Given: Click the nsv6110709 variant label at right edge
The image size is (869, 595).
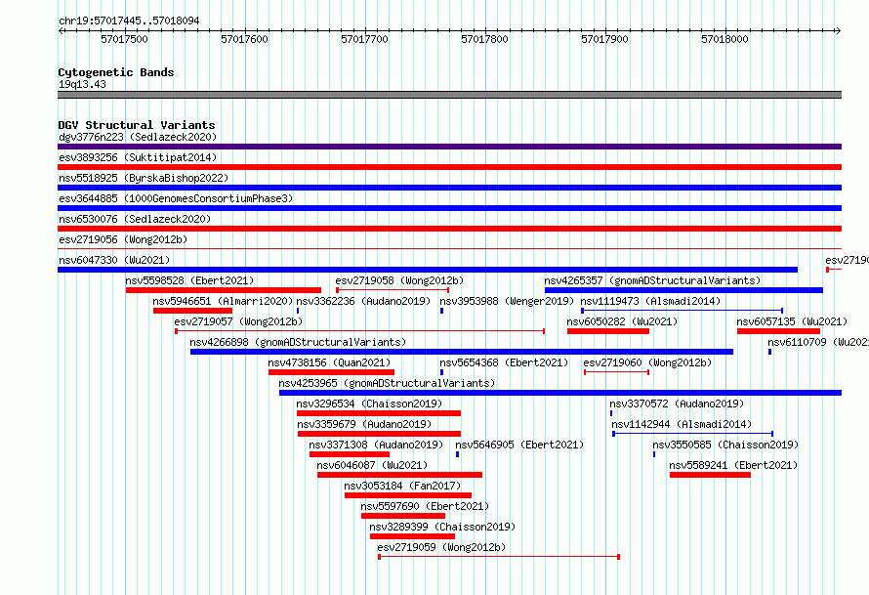Looking at the screenshot, I should (818, 342).
